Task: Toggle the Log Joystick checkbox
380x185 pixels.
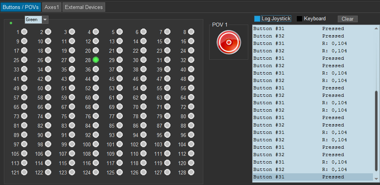Action: tap(257, 19)
